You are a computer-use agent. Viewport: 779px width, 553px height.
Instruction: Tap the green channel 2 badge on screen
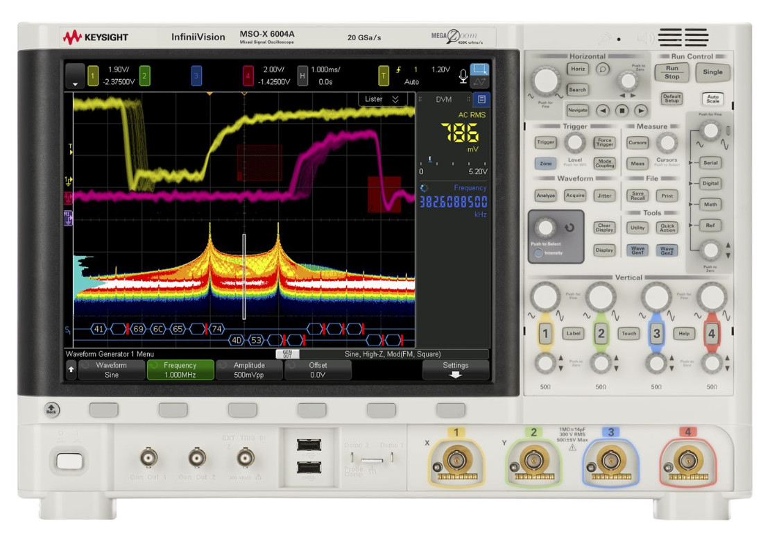coord(144,76)
